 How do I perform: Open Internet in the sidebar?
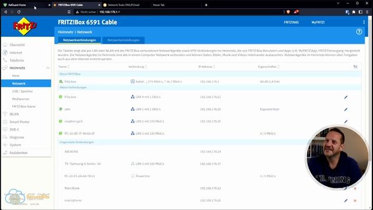point(16,52)
